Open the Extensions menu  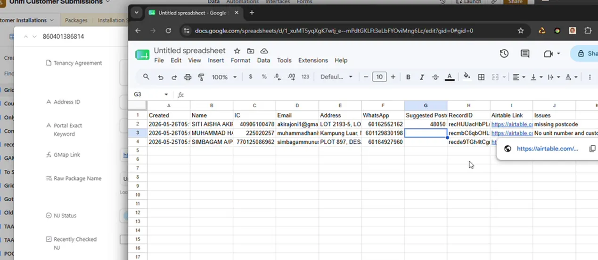click(x=313, y=60)
